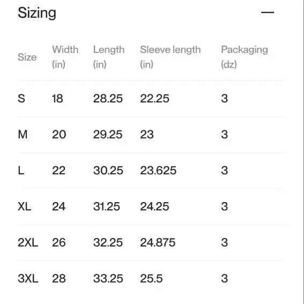Click the 25.5 sleeve length value
Image resolution: width=304 pixels, height=304 pixels.
(151, 279)
